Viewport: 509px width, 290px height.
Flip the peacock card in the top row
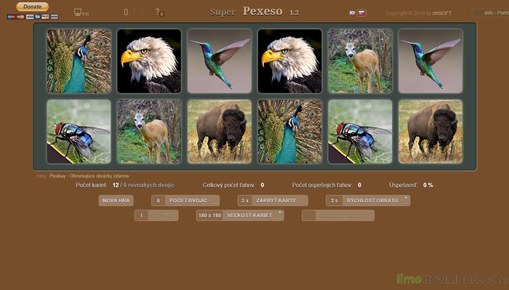[x=79, y=61]
